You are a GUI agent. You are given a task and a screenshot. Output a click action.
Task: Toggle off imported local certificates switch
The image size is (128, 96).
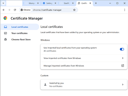tap(122, 49)
